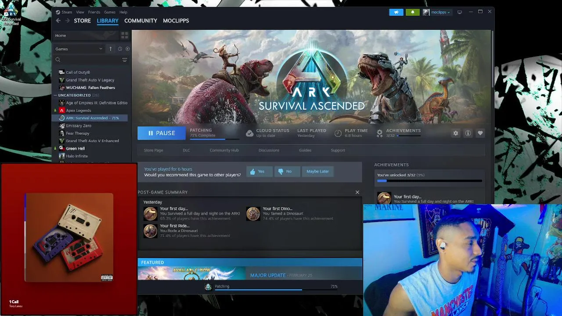Go forward with the right arrow

coord(68,21)
